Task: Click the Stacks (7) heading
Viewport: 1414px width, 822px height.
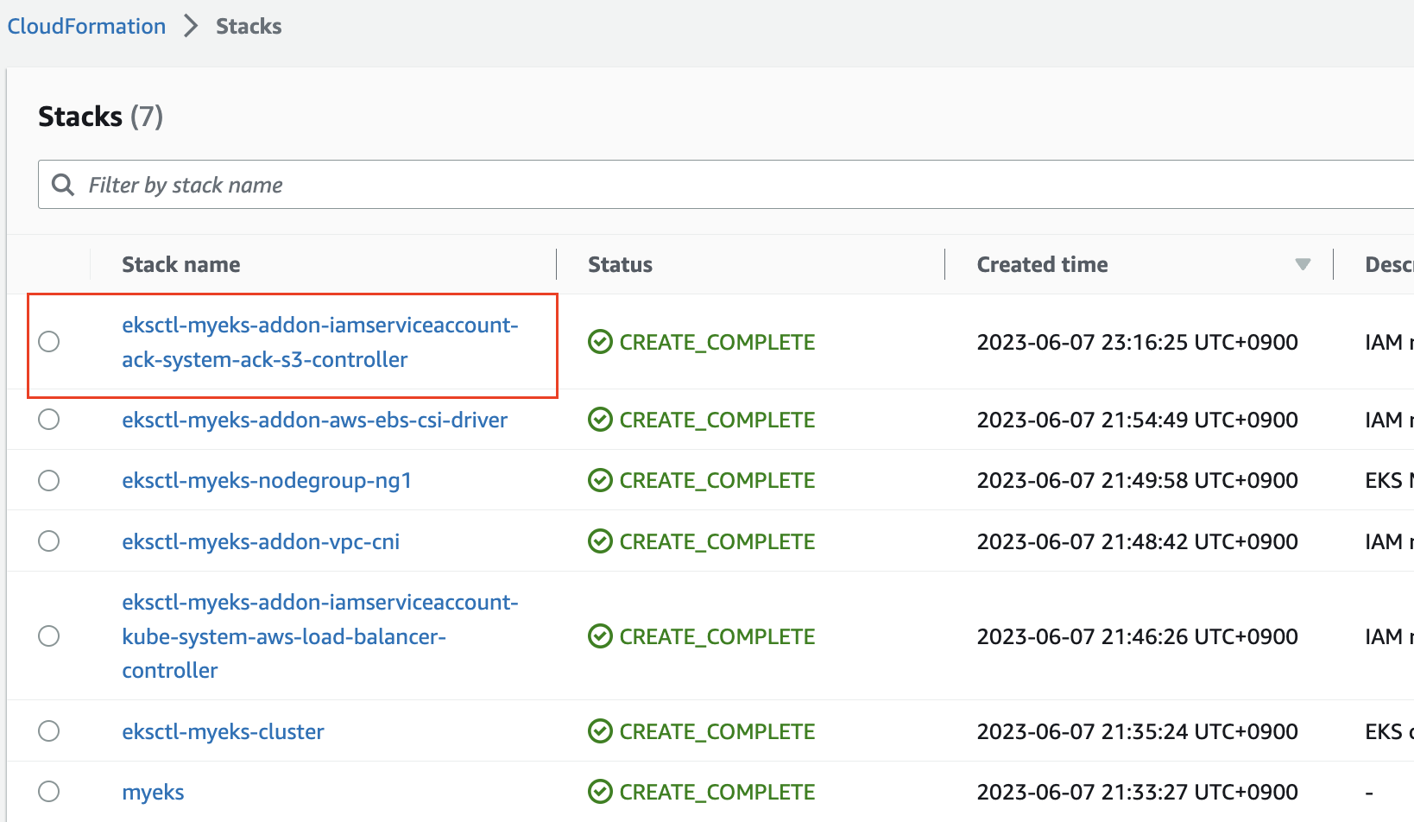Action: click(101, 117)
